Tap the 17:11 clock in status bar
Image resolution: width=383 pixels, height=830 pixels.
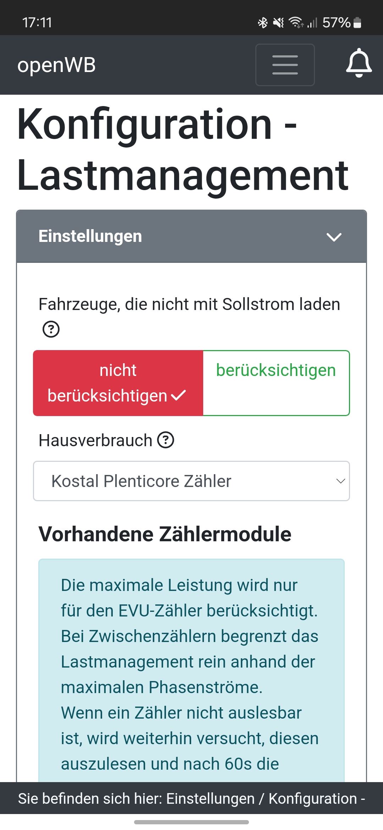tap(37, 23)
